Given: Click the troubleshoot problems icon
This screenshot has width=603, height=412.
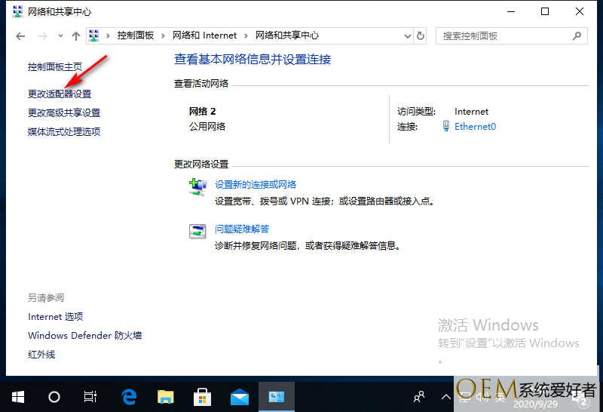Looking at the screenshot, I should click(197, 232).
